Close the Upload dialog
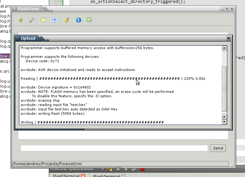This screenshot has width=245, height=177. click(x=228, y=38)
